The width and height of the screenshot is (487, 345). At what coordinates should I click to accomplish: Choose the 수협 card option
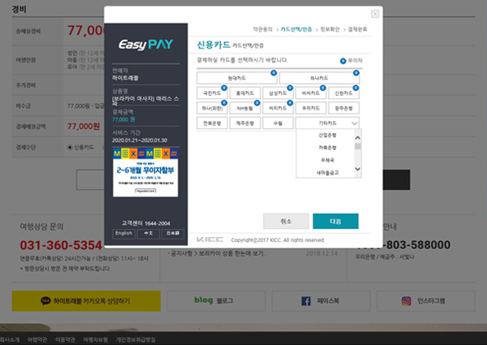pyautogui.click(x=278, y=123)
